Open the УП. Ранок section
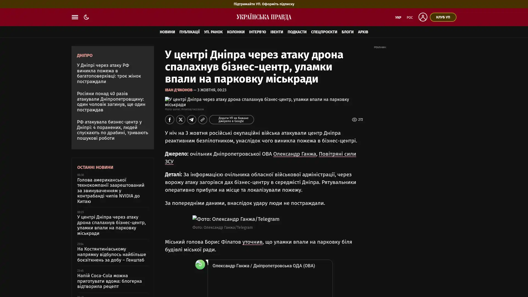This screenshot has width=528, height=297. point(213,32)
